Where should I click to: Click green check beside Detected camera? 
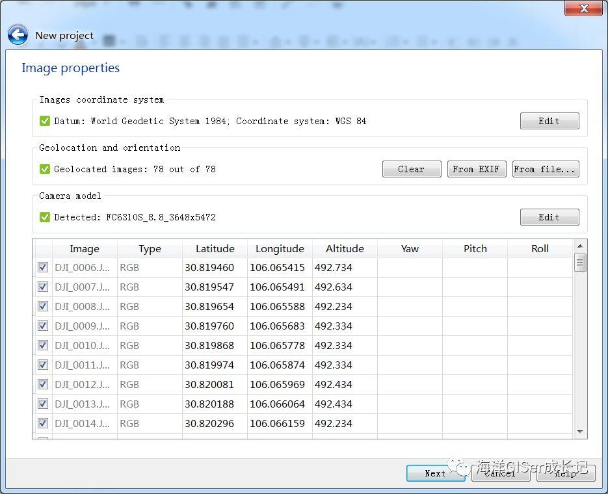pyautogui.click(x=45, y=217)
